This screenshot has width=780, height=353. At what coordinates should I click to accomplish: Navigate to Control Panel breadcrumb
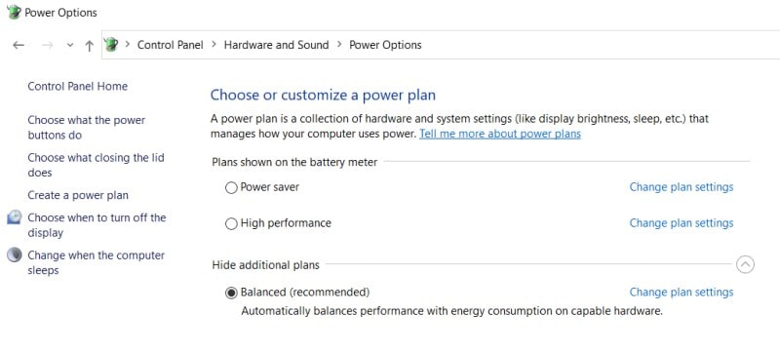(x=170, y=45)
